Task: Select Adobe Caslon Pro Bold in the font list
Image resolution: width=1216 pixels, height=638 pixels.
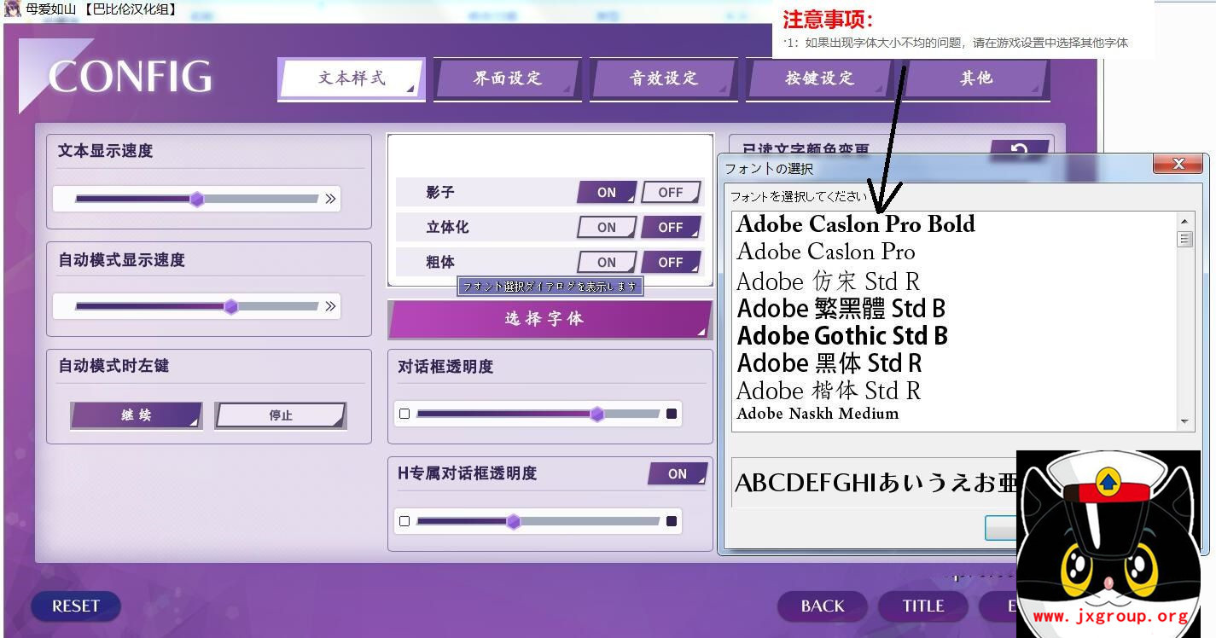Action: click(x=855, y=224)
